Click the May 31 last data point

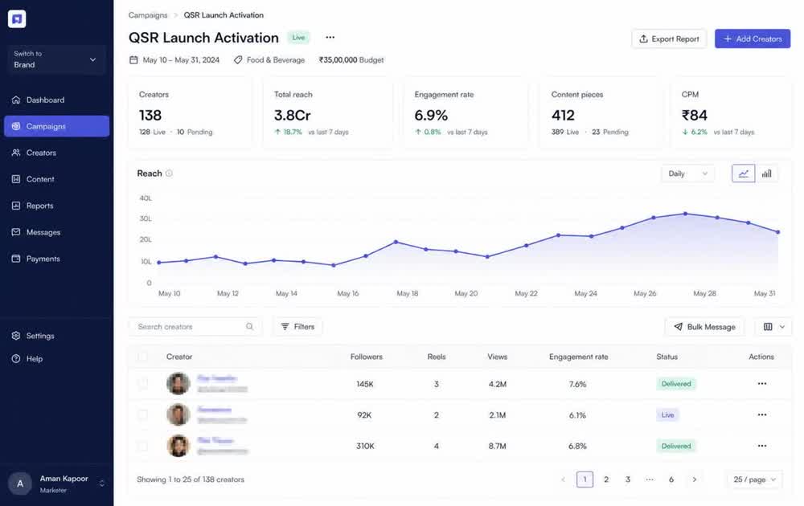(777, 232)
